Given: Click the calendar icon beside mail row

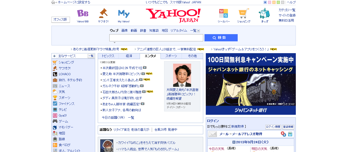Looking at the screenshot, I should (290, 134).
